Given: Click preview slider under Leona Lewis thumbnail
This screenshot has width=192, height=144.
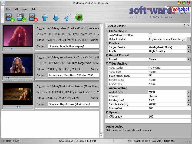Looking at the screenshot, I should click(18, 78).
